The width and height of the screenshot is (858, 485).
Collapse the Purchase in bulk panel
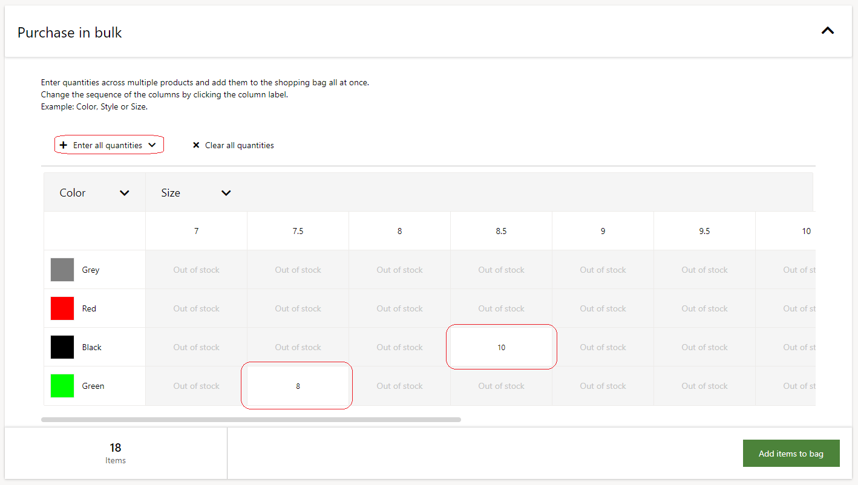tap(827, 31)
